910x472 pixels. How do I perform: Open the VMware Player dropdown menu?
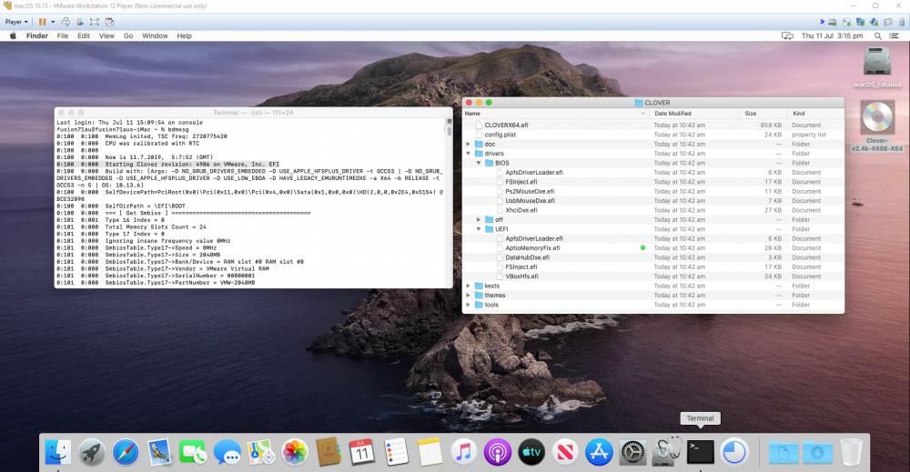16,22
